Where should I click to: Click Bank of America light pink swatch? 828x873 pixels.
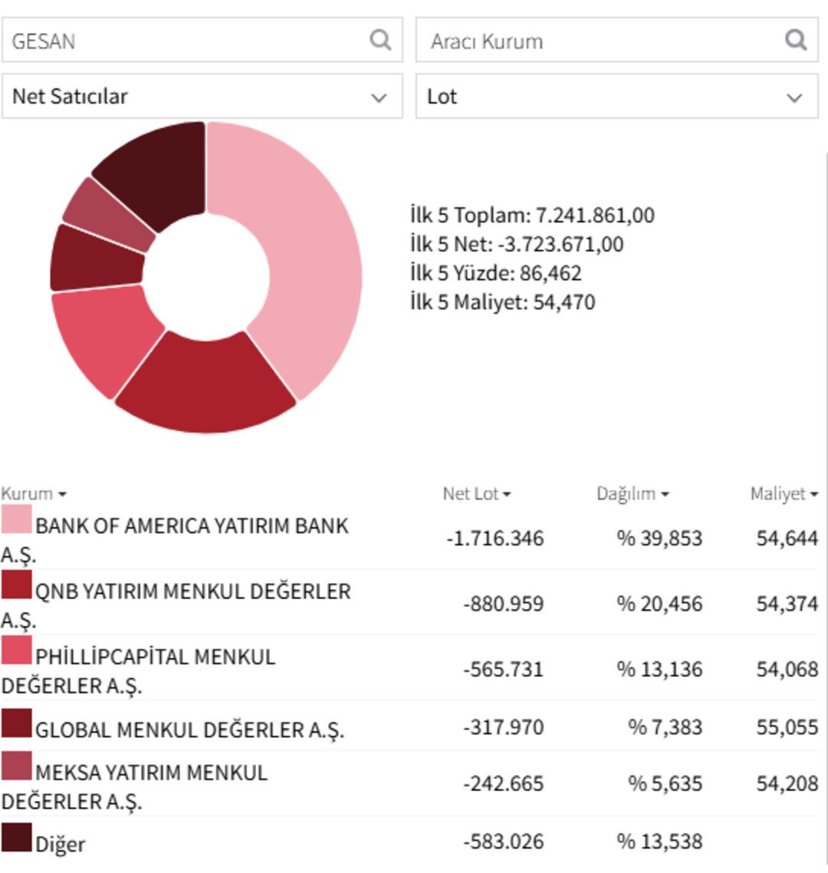click(x=16, y=519)
